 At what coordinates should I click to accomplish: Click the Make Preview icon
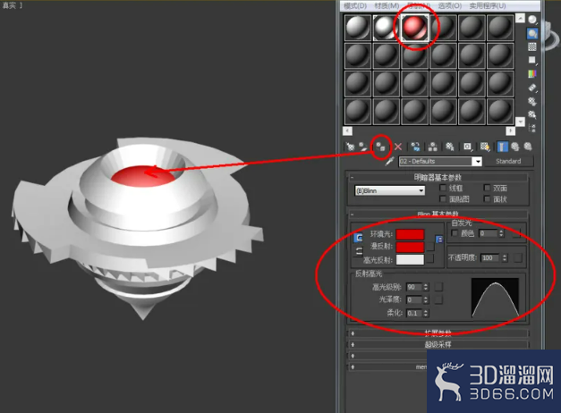532,88
